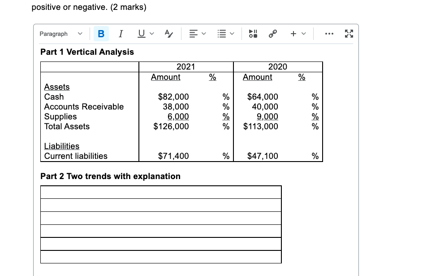Click the $126,000 total amount
Screen dimensions: 427x276
pos(171,126)
